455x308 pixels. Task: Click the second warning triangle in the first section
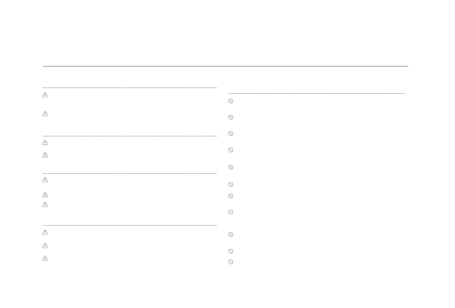click(45, 114)
